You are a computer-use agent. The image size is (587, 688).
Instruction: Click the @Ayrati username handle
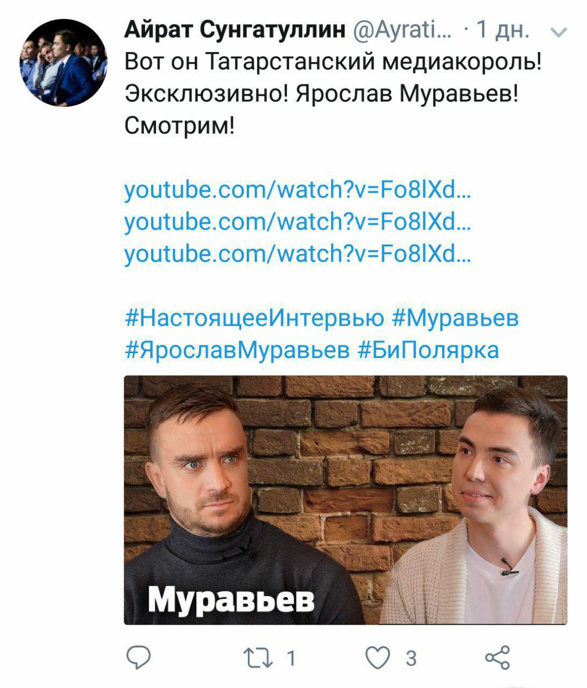(x=403, y=31)
